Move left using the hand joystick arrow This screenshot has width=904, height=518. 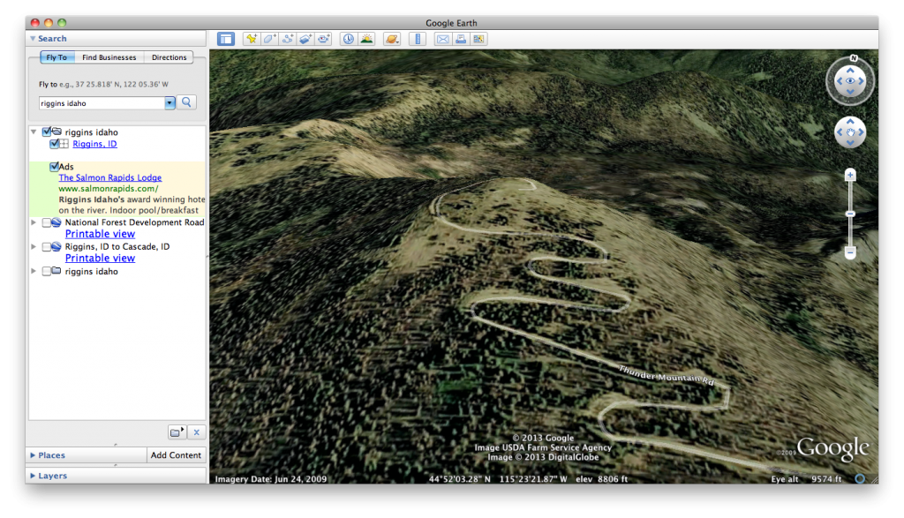(x=840, y=132)
